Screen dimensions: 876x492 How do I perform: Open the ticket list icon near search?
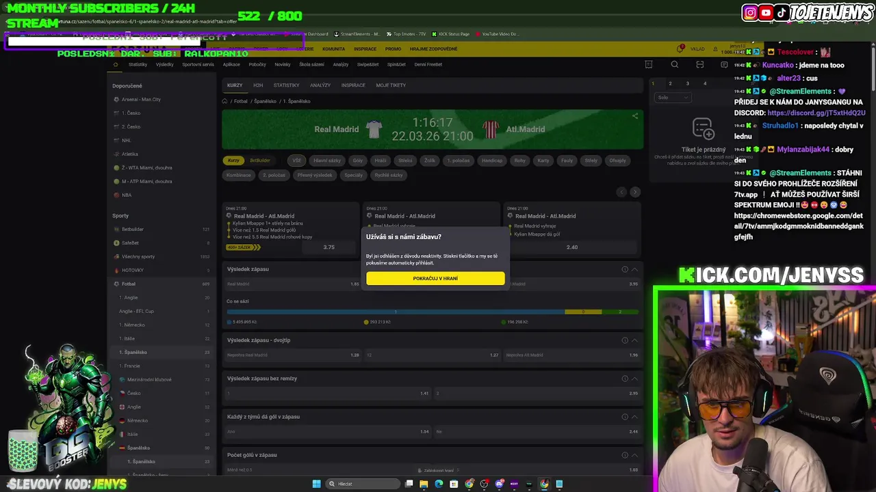click(x=649, y=64)
